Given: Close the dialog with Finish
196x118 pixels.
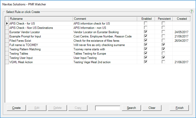Looking at the screenshot, I should [179, 108].
